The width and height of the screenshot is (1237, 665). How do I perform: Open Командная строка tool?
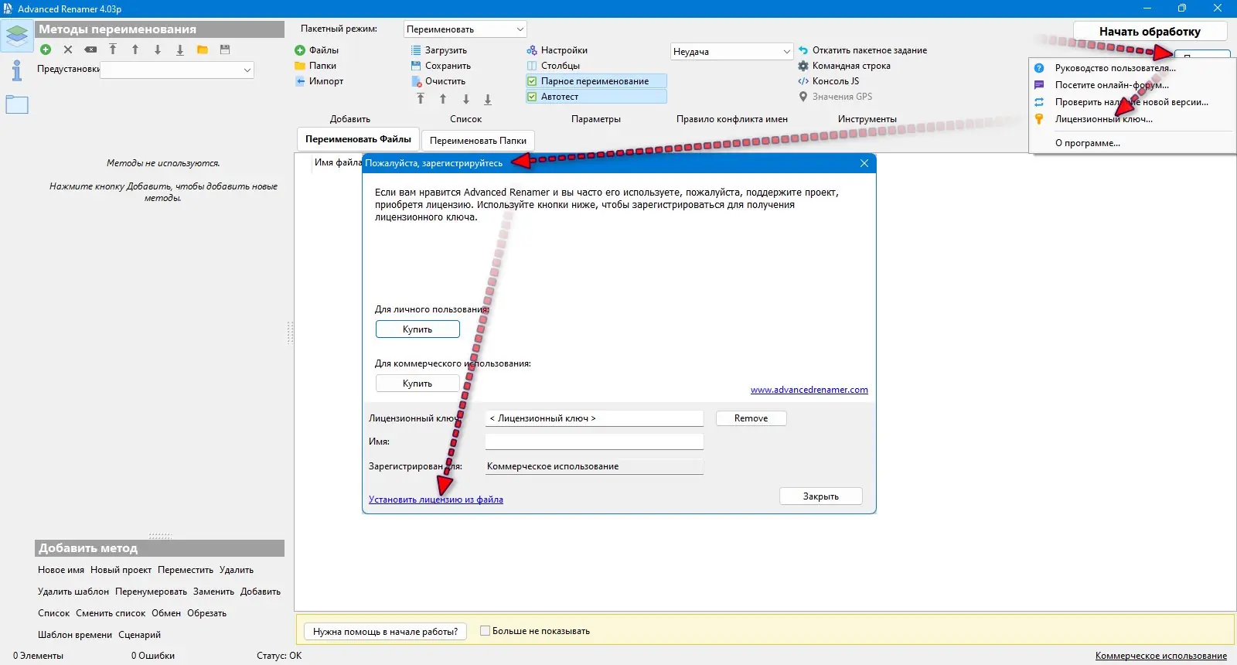(844, 66)
